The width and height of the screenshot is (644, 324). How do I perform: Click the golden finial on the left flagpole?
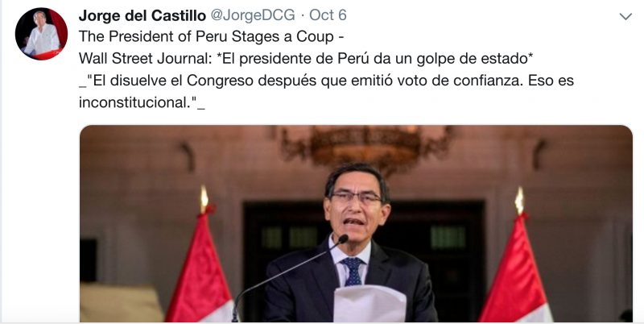pos(204,199)
